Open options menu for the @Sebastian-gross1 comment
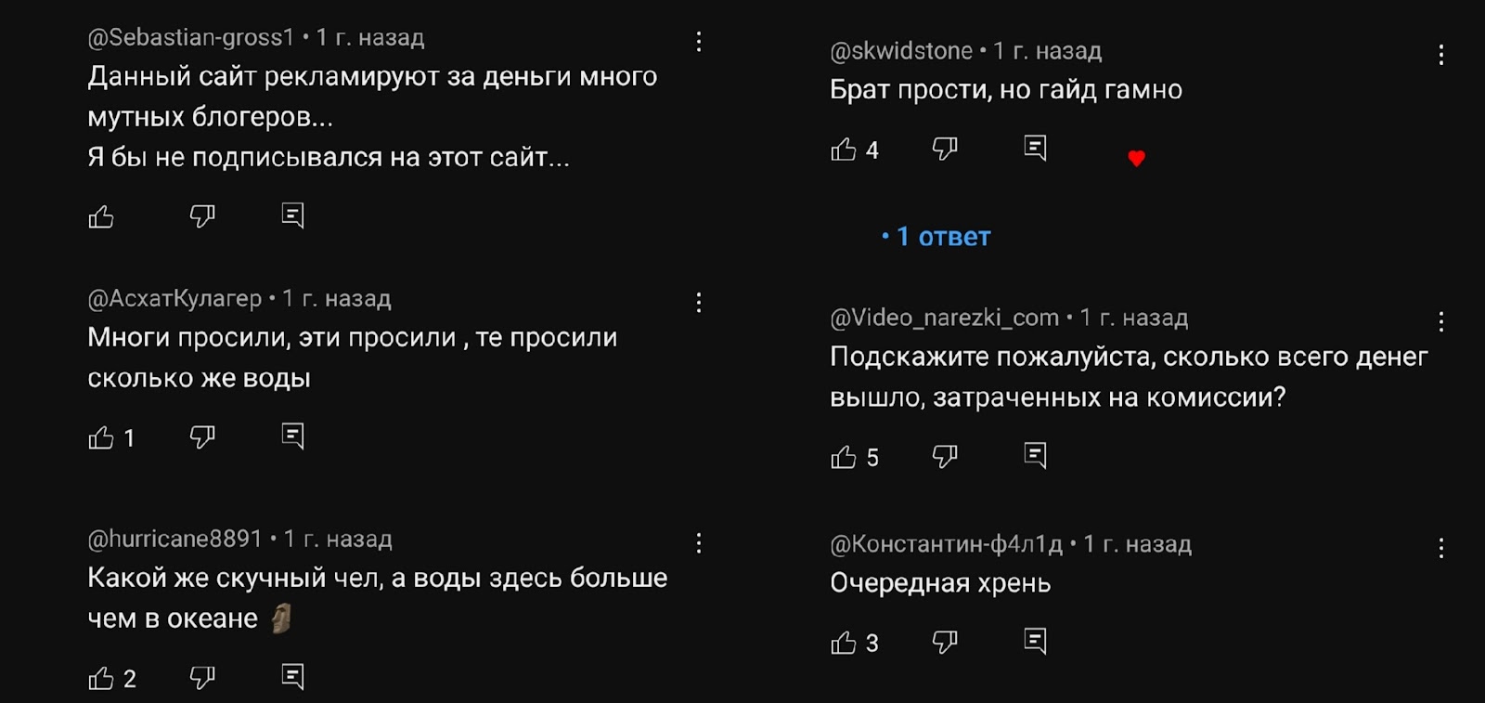The width and height of the screenshot is (1485, 703). pyautogui.click(x=699, y=42)
